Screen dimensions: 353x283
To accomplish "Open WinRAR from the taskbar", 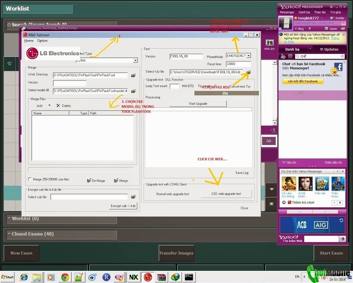I will coord(161,277).
